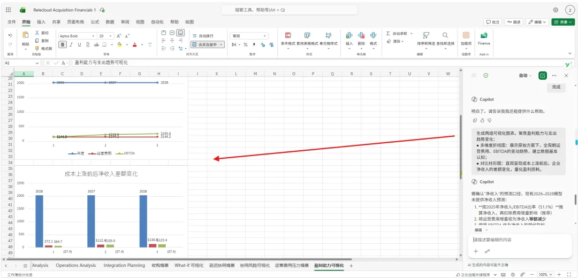This screenshot has height=278, width=578.
Task: Click the Find & Select (查找和选择) magnifier icon
Action: click(445, 35)
